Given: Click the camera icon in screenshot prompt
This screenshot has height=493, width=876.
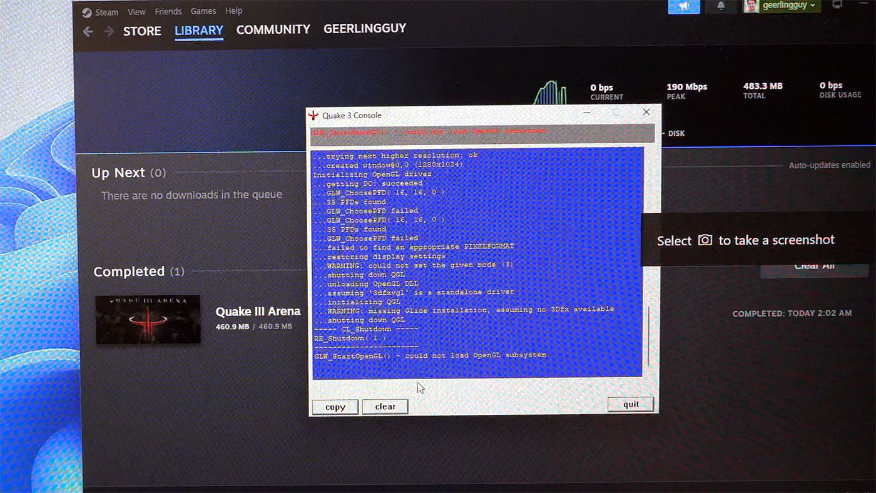Looking at the screenshot, I should [x=705, y=240].
